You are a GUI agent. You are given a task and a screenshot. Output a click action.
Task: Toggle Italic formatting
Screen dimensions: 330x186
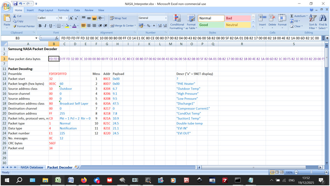pos(45,26)
